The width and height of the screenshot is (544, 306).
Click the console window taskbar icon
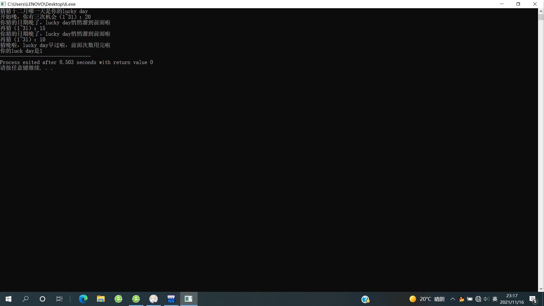[189, 299]
